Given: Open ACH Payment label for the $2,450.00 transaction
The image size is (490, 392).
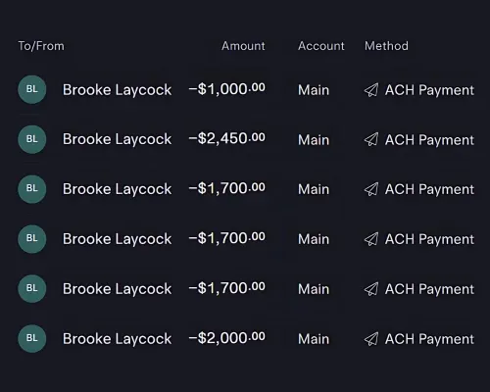Looking at the screenshot, I should point(429,140).
